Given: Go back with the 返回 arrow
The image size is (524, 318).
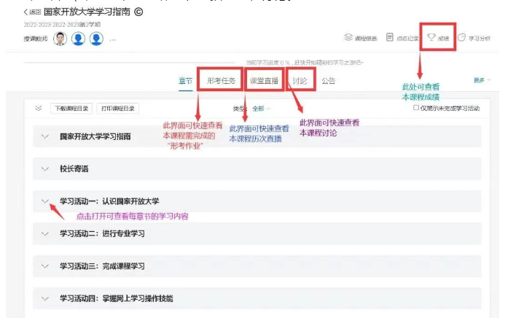Looking at the screenshot, I should click(32, 12).
